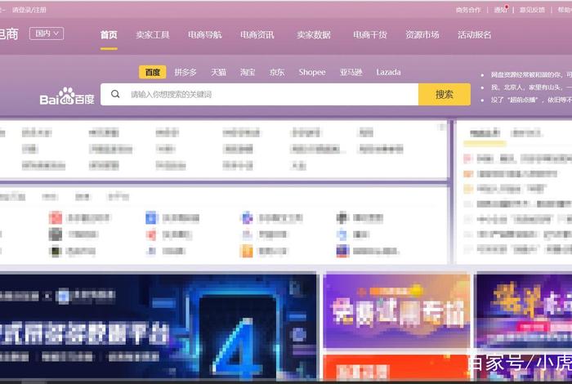Open headline about 超前点播
This screenshot has width=572, height=384.
[531, 100]
